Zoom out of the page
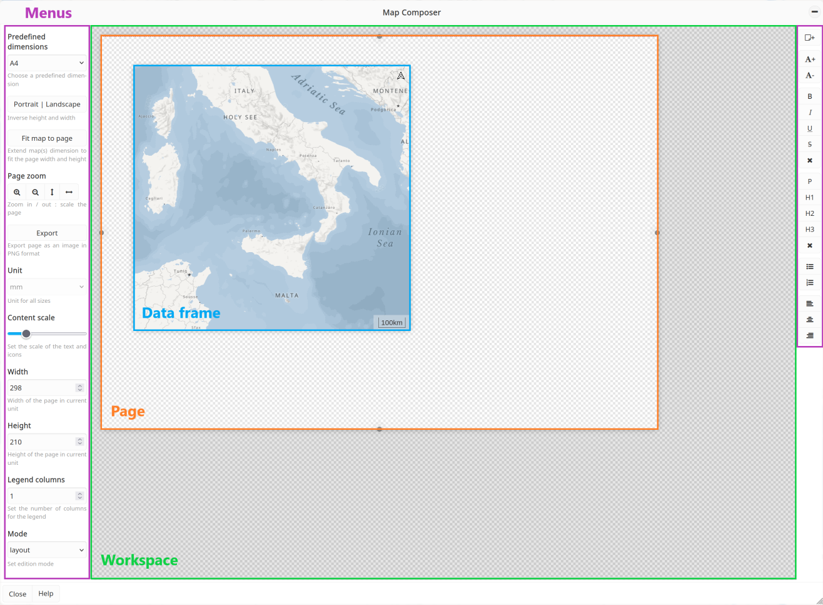 (35, 192)
